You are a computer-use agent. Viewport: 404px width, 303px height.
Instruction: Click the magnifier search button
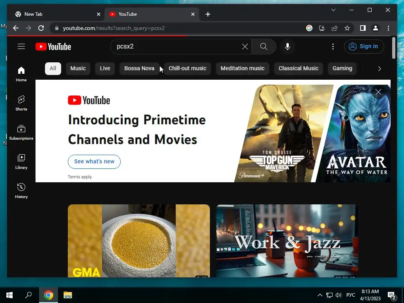click(x=264, y=47)
